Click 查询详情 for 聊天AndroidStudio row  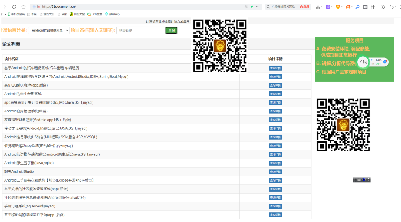276,172
